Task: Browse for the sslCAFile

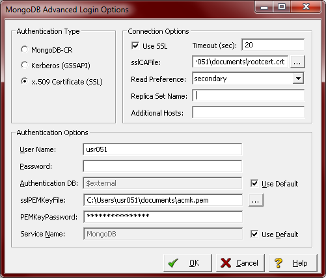Action: click(x=297, y=62)
